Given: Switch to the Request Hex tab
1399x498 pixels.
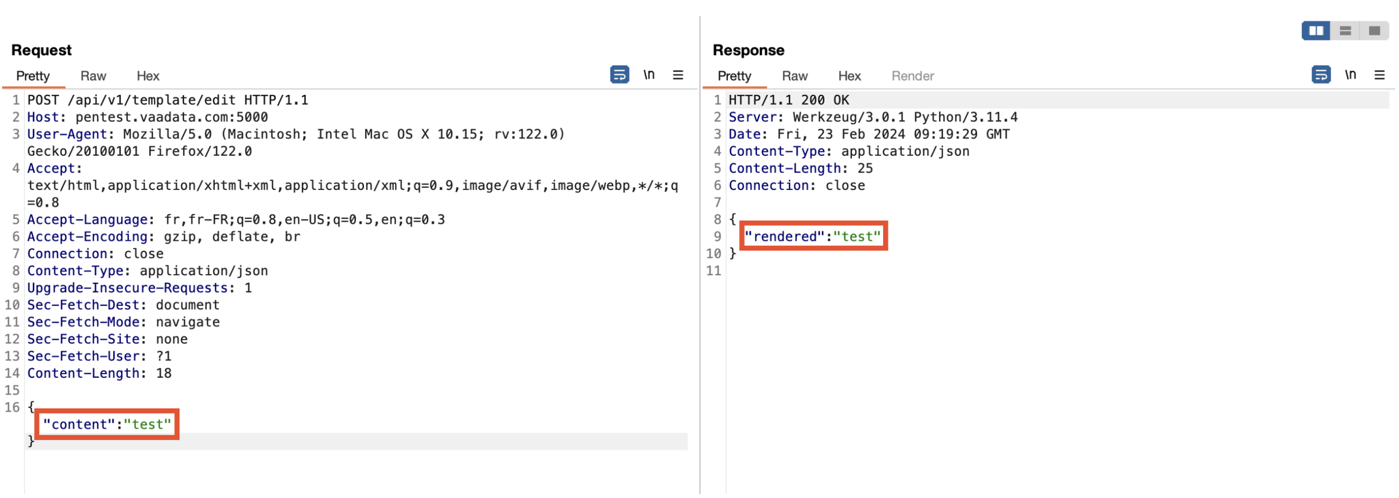Looking at the screenshot, I should point(148,76).
